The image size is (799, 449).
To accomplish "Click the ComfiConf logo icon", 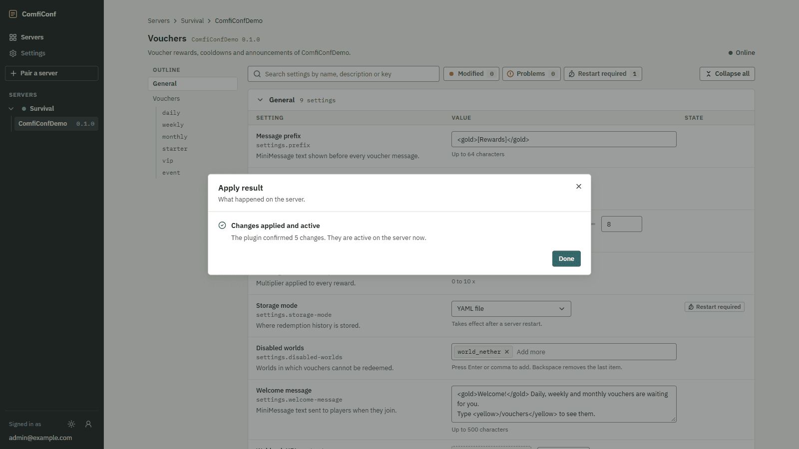I will [x=13, y=14].
